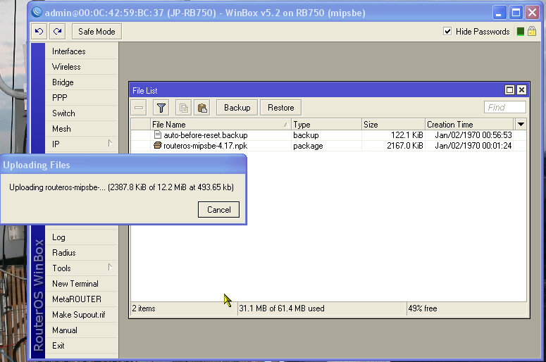Click the Copy icon in File List toolbar

pyautogui.click(x=183, y=108)
